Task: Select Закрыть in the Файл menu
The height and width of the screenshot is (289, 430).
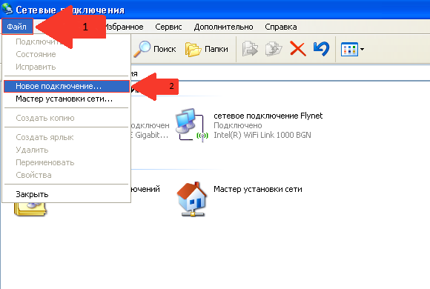Action: point(67,194)
